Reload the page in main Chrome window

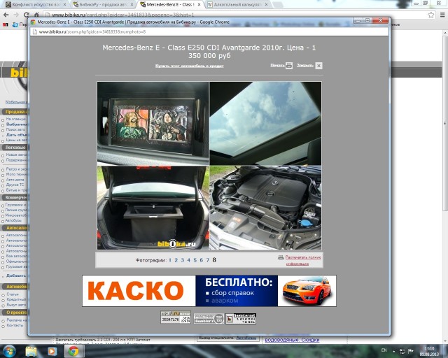point(27,15)
